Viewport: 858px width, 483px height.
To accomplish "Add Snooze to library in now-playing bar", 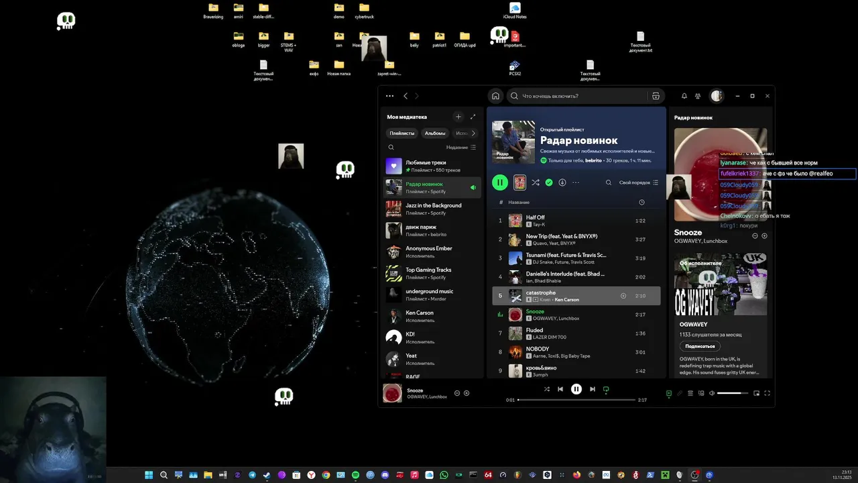I will pyautogui.click(x=467, y=393).
